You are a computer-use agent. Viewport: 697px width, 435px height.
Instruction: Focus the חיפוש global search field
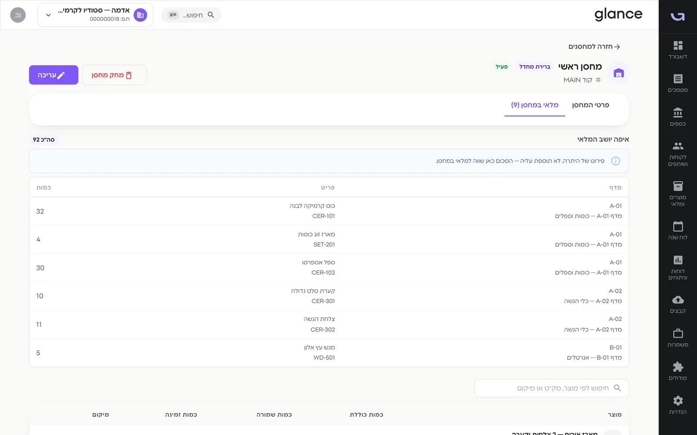191,15
